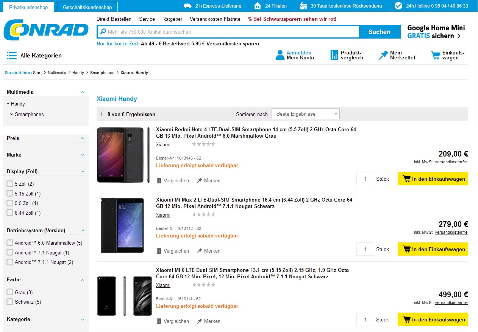
Task: Click the magnifier icon in search bar
Action: [103, 32]
